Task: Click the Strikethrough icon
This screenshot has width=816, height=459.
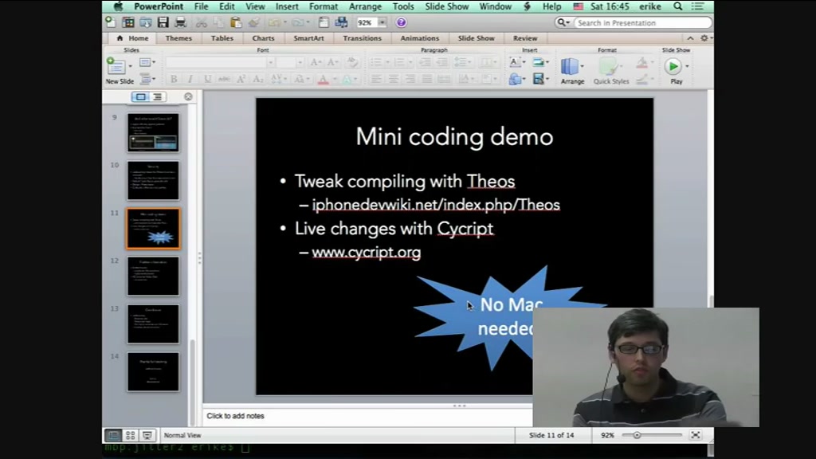Action: (x=224, y=79)
